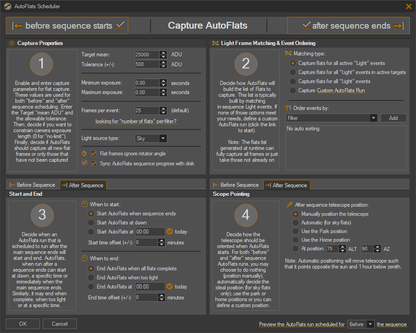Switch to Before Sequence tab in Start and End
This screenshot has width=416, height=333.
(x=32, y=185)
